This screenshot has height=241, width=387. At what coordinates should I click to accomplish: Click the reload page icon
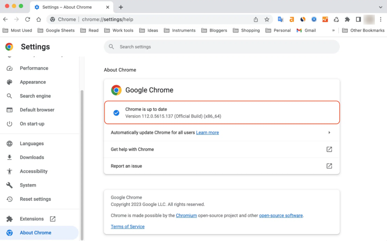(28, 19)
